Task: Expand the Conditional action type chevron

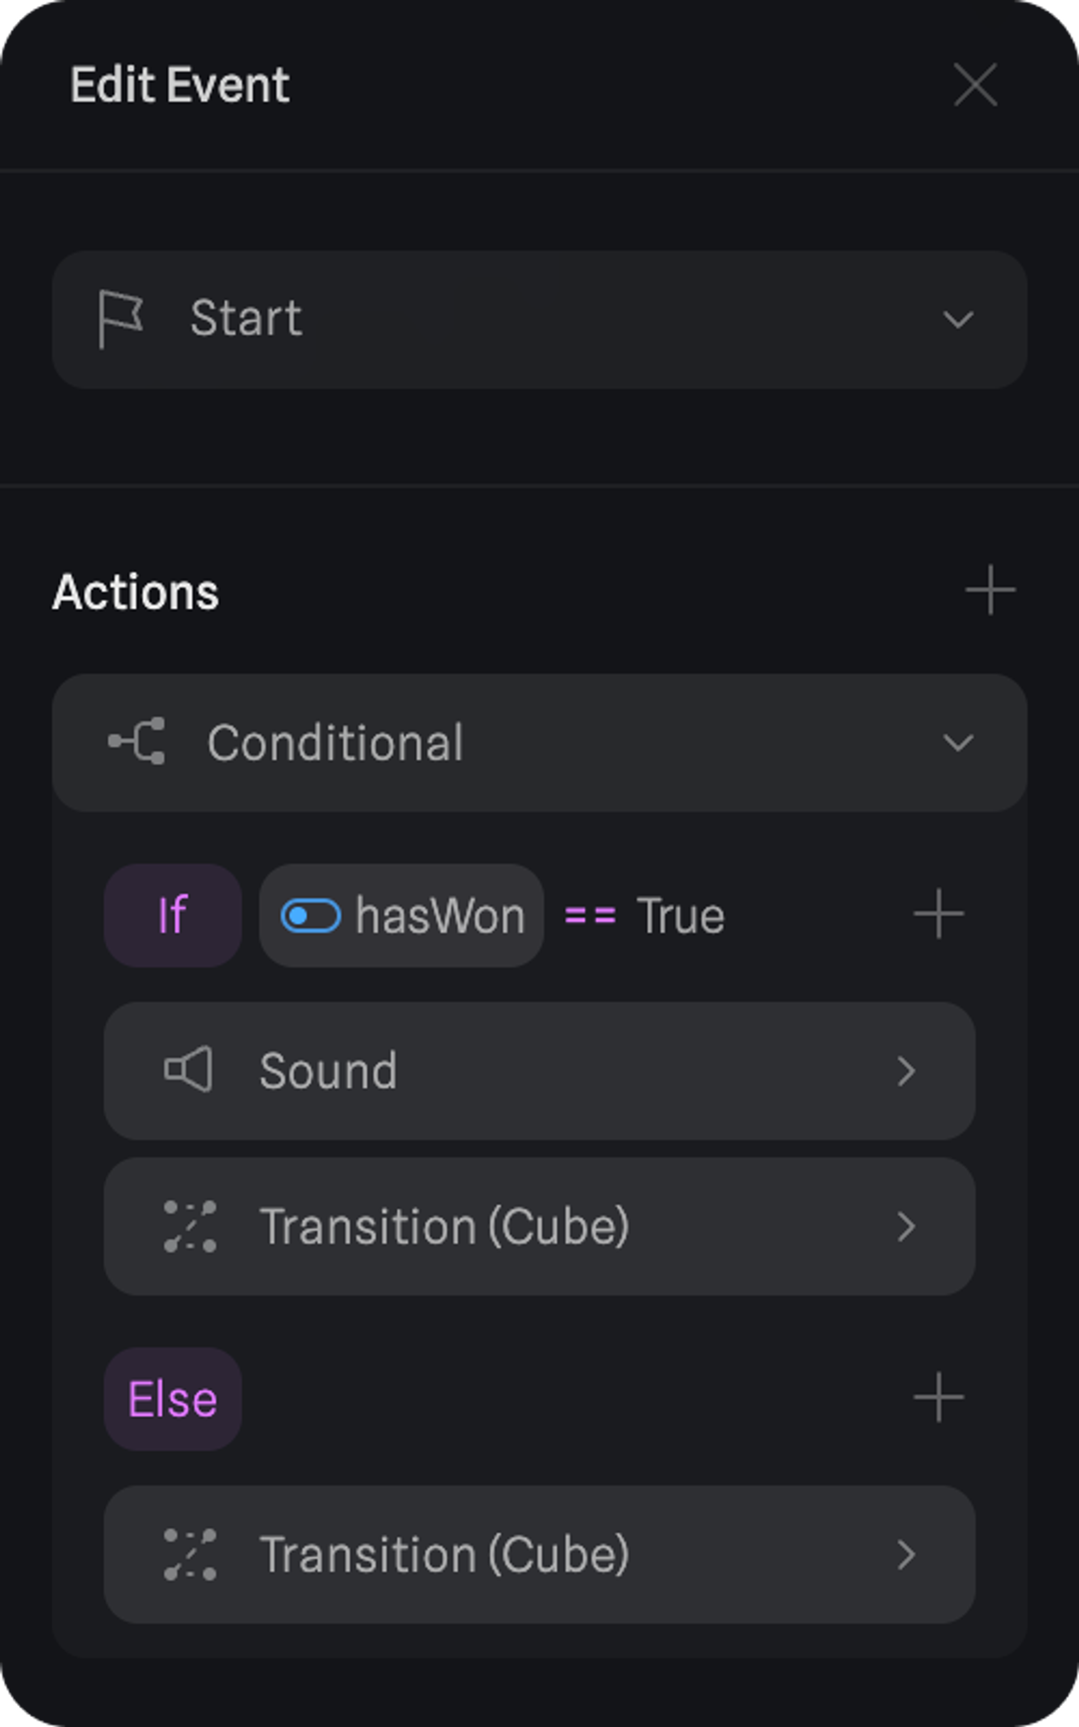Action: coord(958,743)
